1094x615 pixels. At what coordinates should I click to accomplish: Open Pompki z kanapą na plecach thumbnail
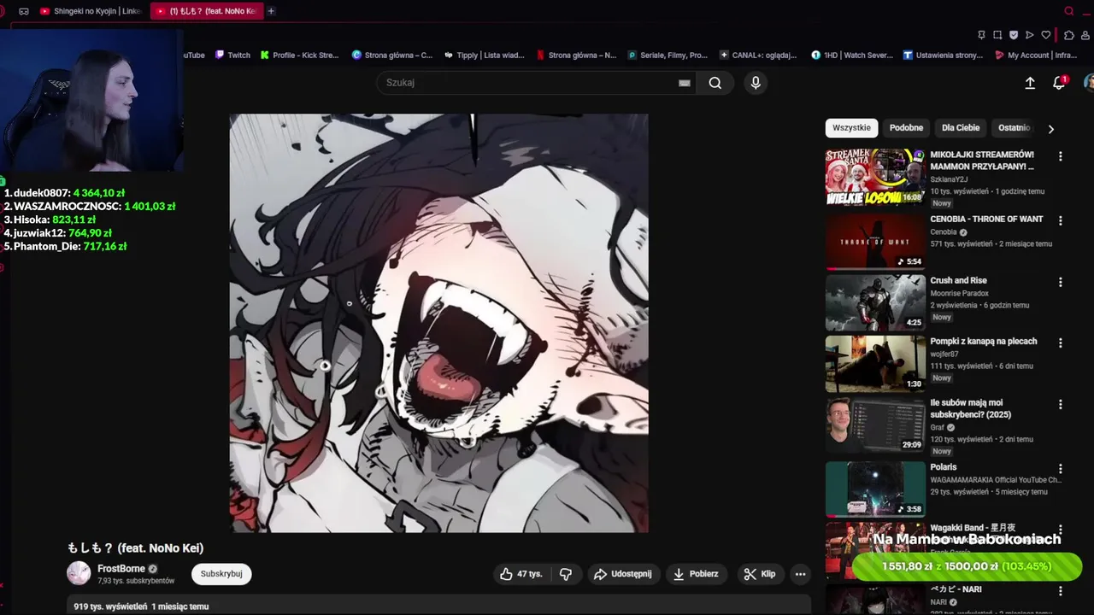(875, 363)
